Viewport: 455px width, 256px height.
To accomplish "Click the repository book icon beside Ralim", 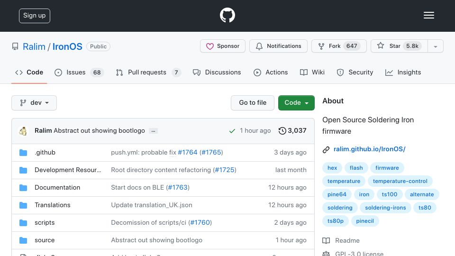I will click(x=15, y=46).
